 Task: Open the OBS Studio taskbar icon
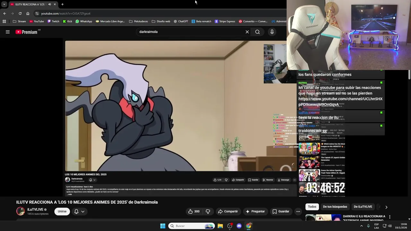tap(230, 226)
